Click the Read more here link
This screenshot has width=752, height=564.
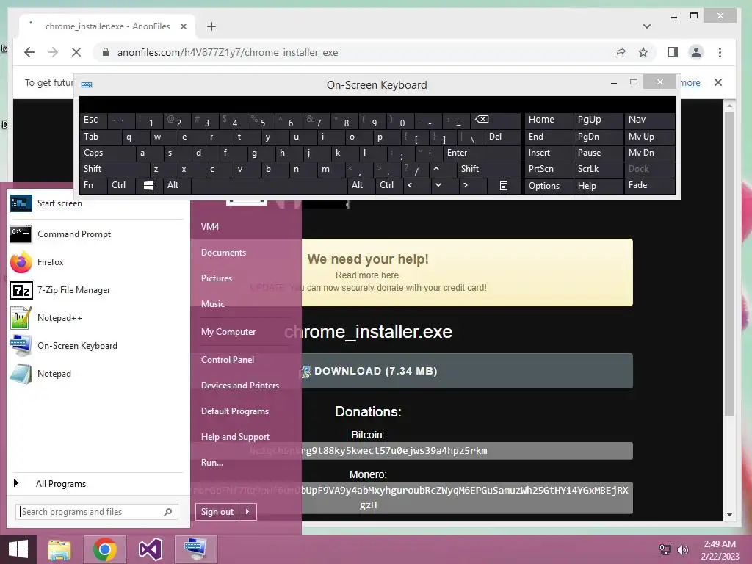point(368,275)
